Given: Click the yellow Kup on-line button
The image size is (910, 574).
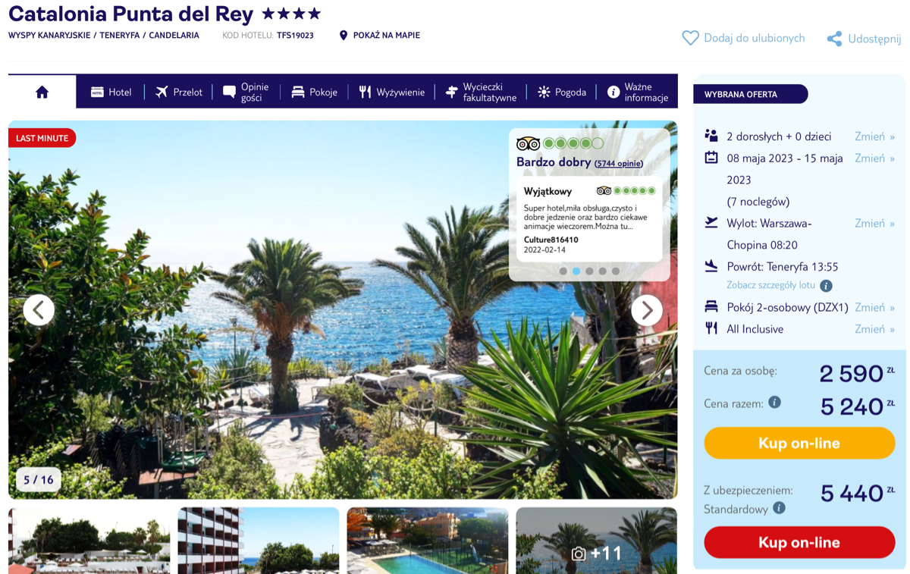Looking at the screenshot, I should 799,443.
